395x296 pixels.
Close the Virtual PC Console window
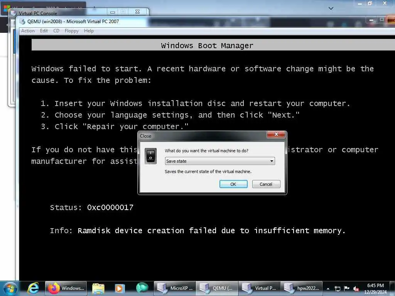[138, 12]
